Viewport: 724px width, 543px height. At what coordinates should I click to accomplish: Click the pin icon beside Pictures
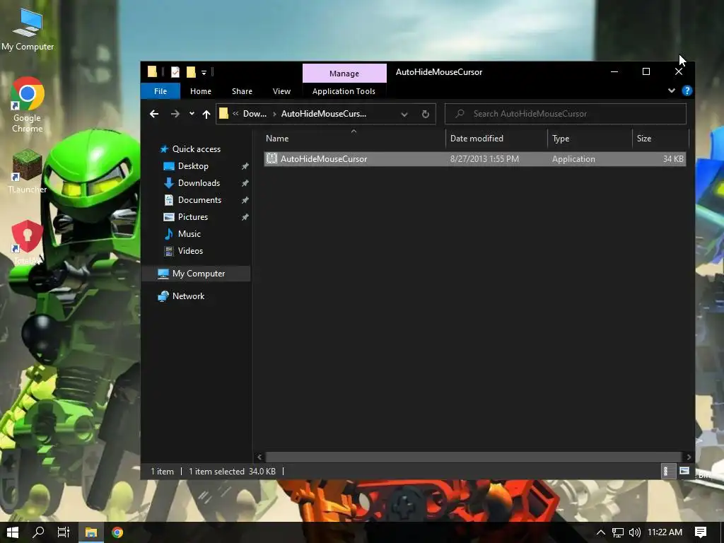point(245,217)
